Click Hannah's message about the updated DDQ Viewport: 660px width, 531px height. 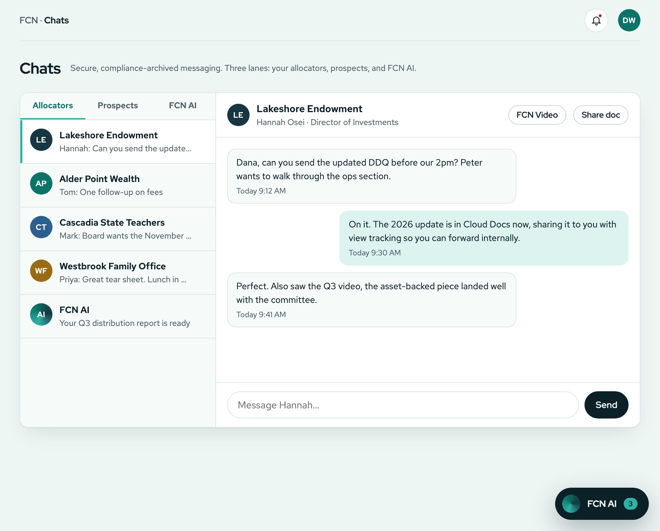click(372, 176)
